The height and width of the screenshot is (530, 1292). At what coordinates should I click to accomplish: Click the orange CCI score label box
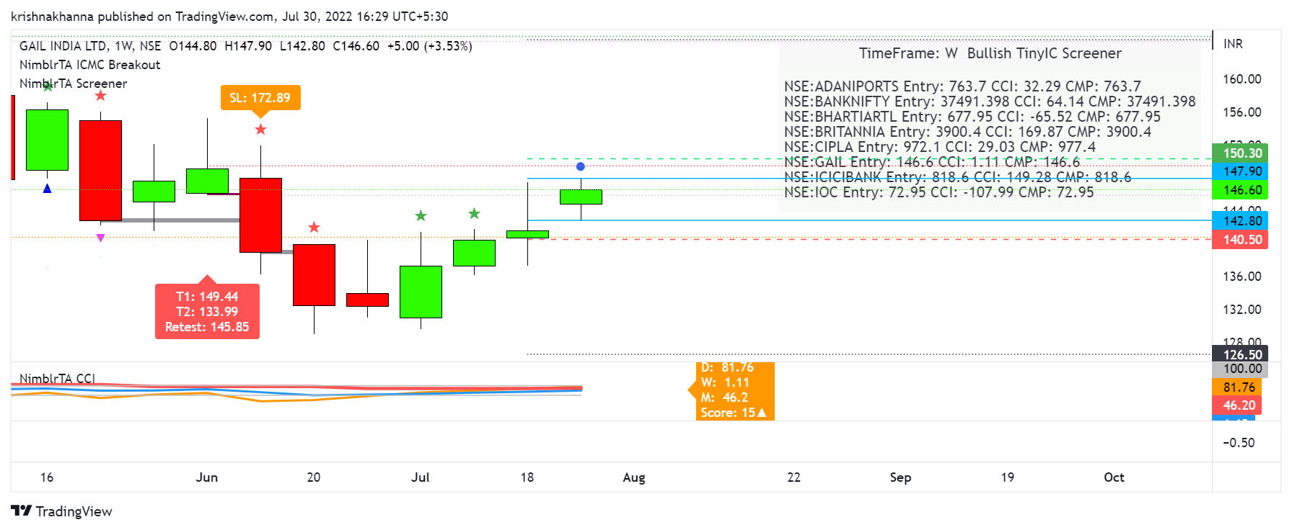coord(734,390)
